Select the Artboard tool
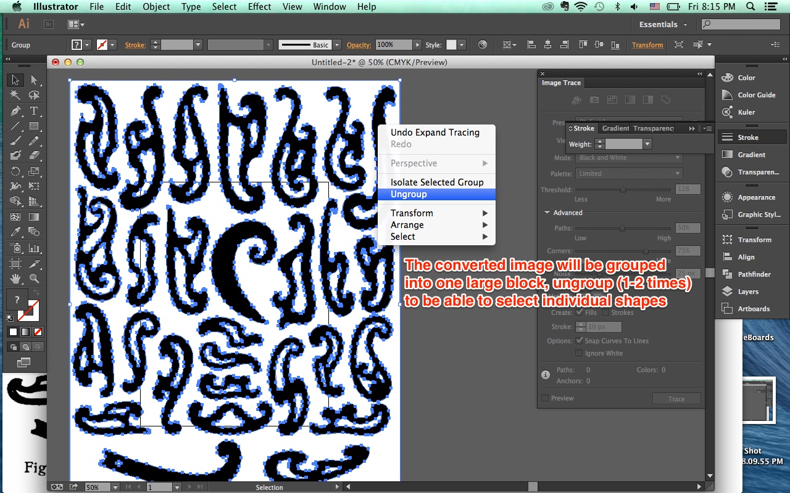Image resolution: width=790 pixels, height=493 pixels. (16, 264)
